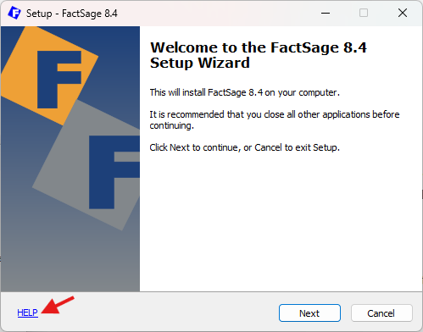
Task: Click the red arrow pointing to HELP
Action: (58, 305)
